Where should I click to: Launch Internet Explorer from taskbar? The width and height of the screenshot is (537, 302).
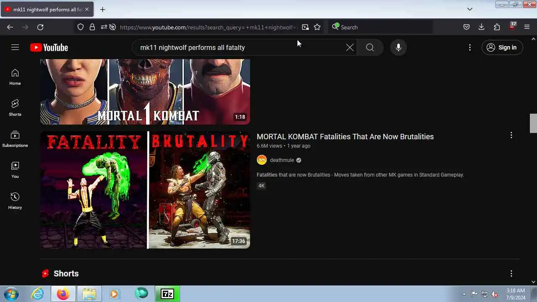point(37,294)
